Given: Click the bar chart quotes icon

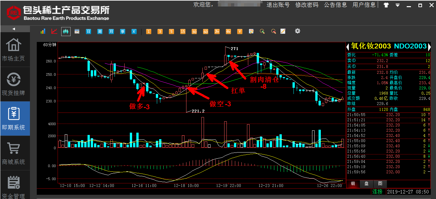Looking at the screenshot, I should 43,31.
